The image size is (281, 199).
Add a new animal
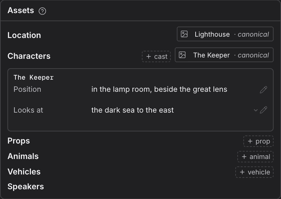(255, 157)
